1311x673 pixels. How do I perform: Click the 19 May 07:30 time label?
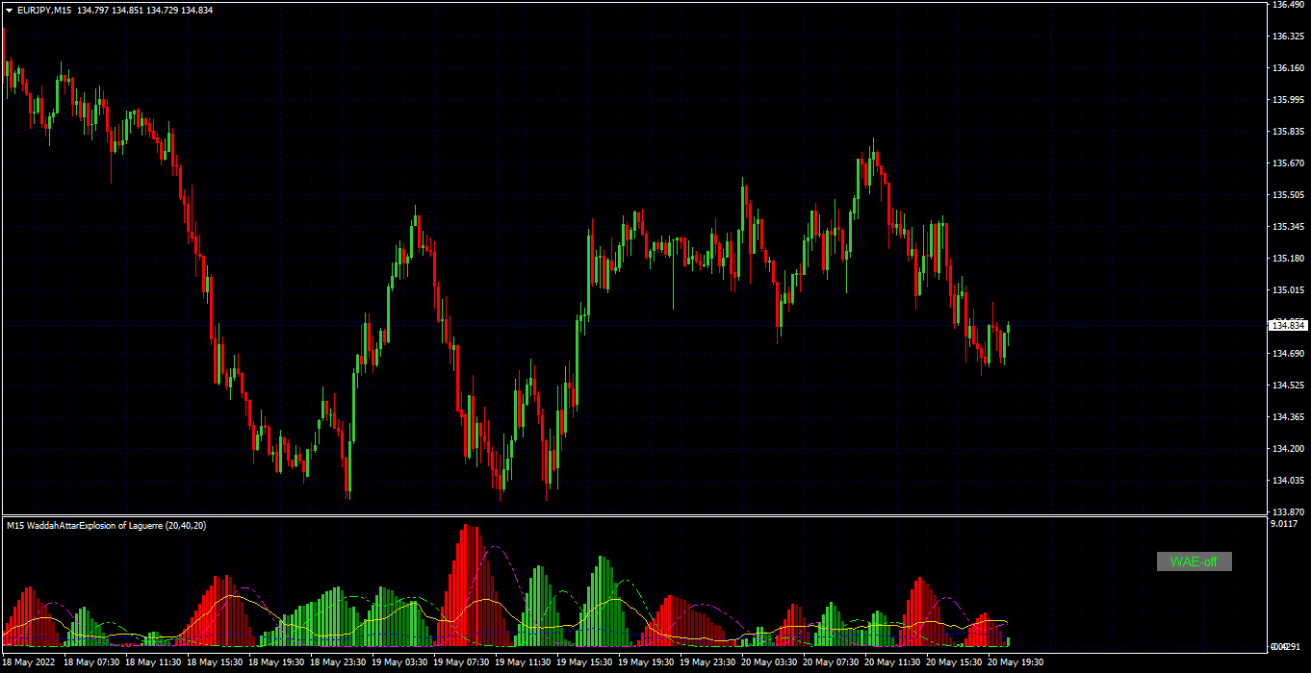click(x=461, y=662)
